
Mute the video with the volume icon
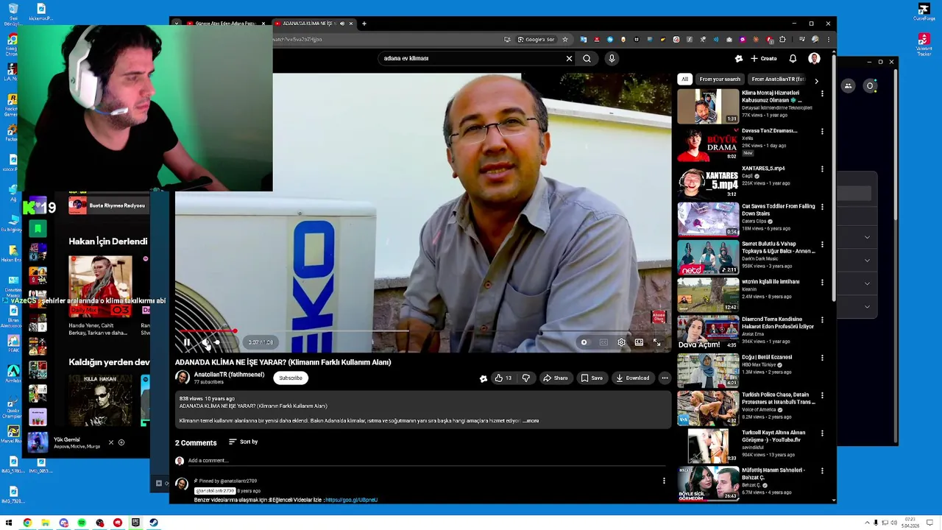click(205, 342)
